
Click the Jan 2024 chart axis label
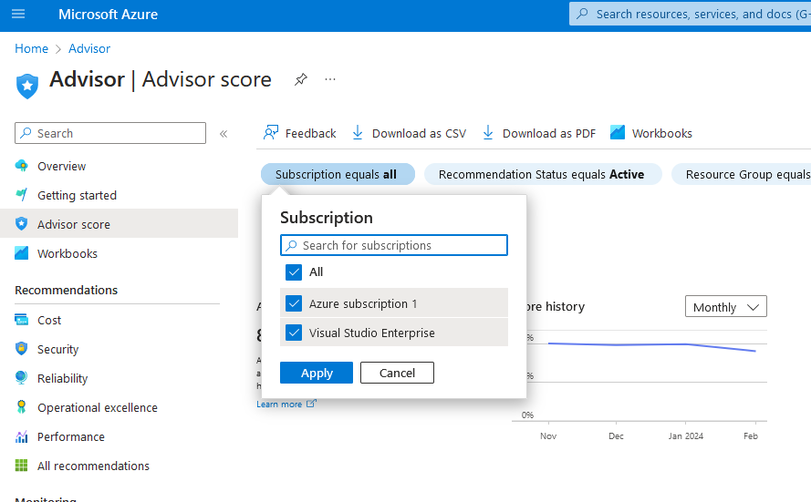coord(685,435)
